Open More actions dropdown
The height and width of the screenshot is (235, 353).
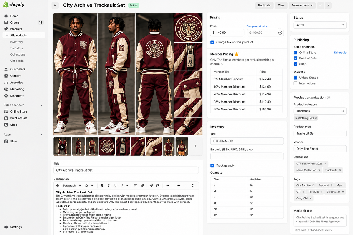[302, 5]
